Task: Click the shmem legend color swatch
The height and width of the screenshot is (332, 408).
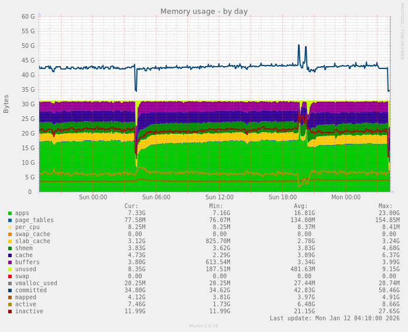Action: pyautogui.click(x=10, y=248)
